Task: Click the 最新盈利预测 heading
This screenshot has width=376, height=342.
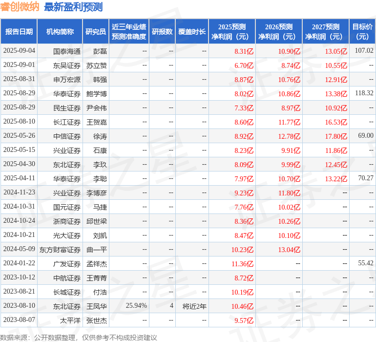Action: pos(73,7)
